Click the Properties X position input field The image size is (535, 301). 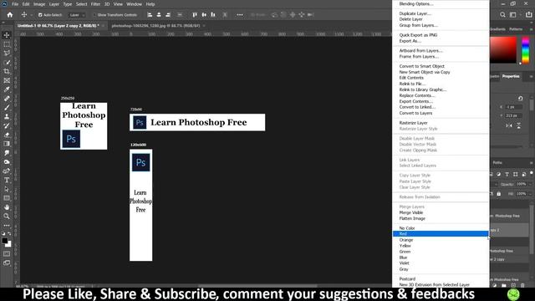point(514,107)
